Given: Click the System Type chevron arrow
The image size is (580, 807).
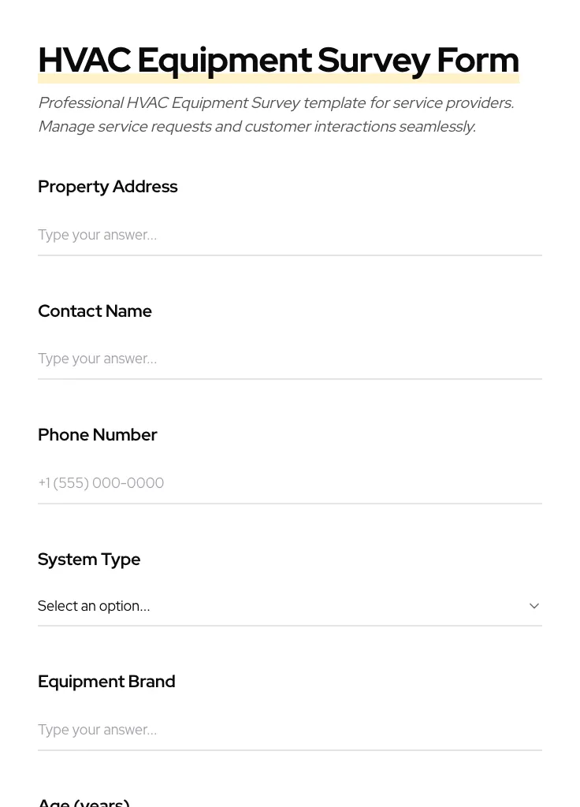Looking at the screenshot, I should tap(534, 606).
